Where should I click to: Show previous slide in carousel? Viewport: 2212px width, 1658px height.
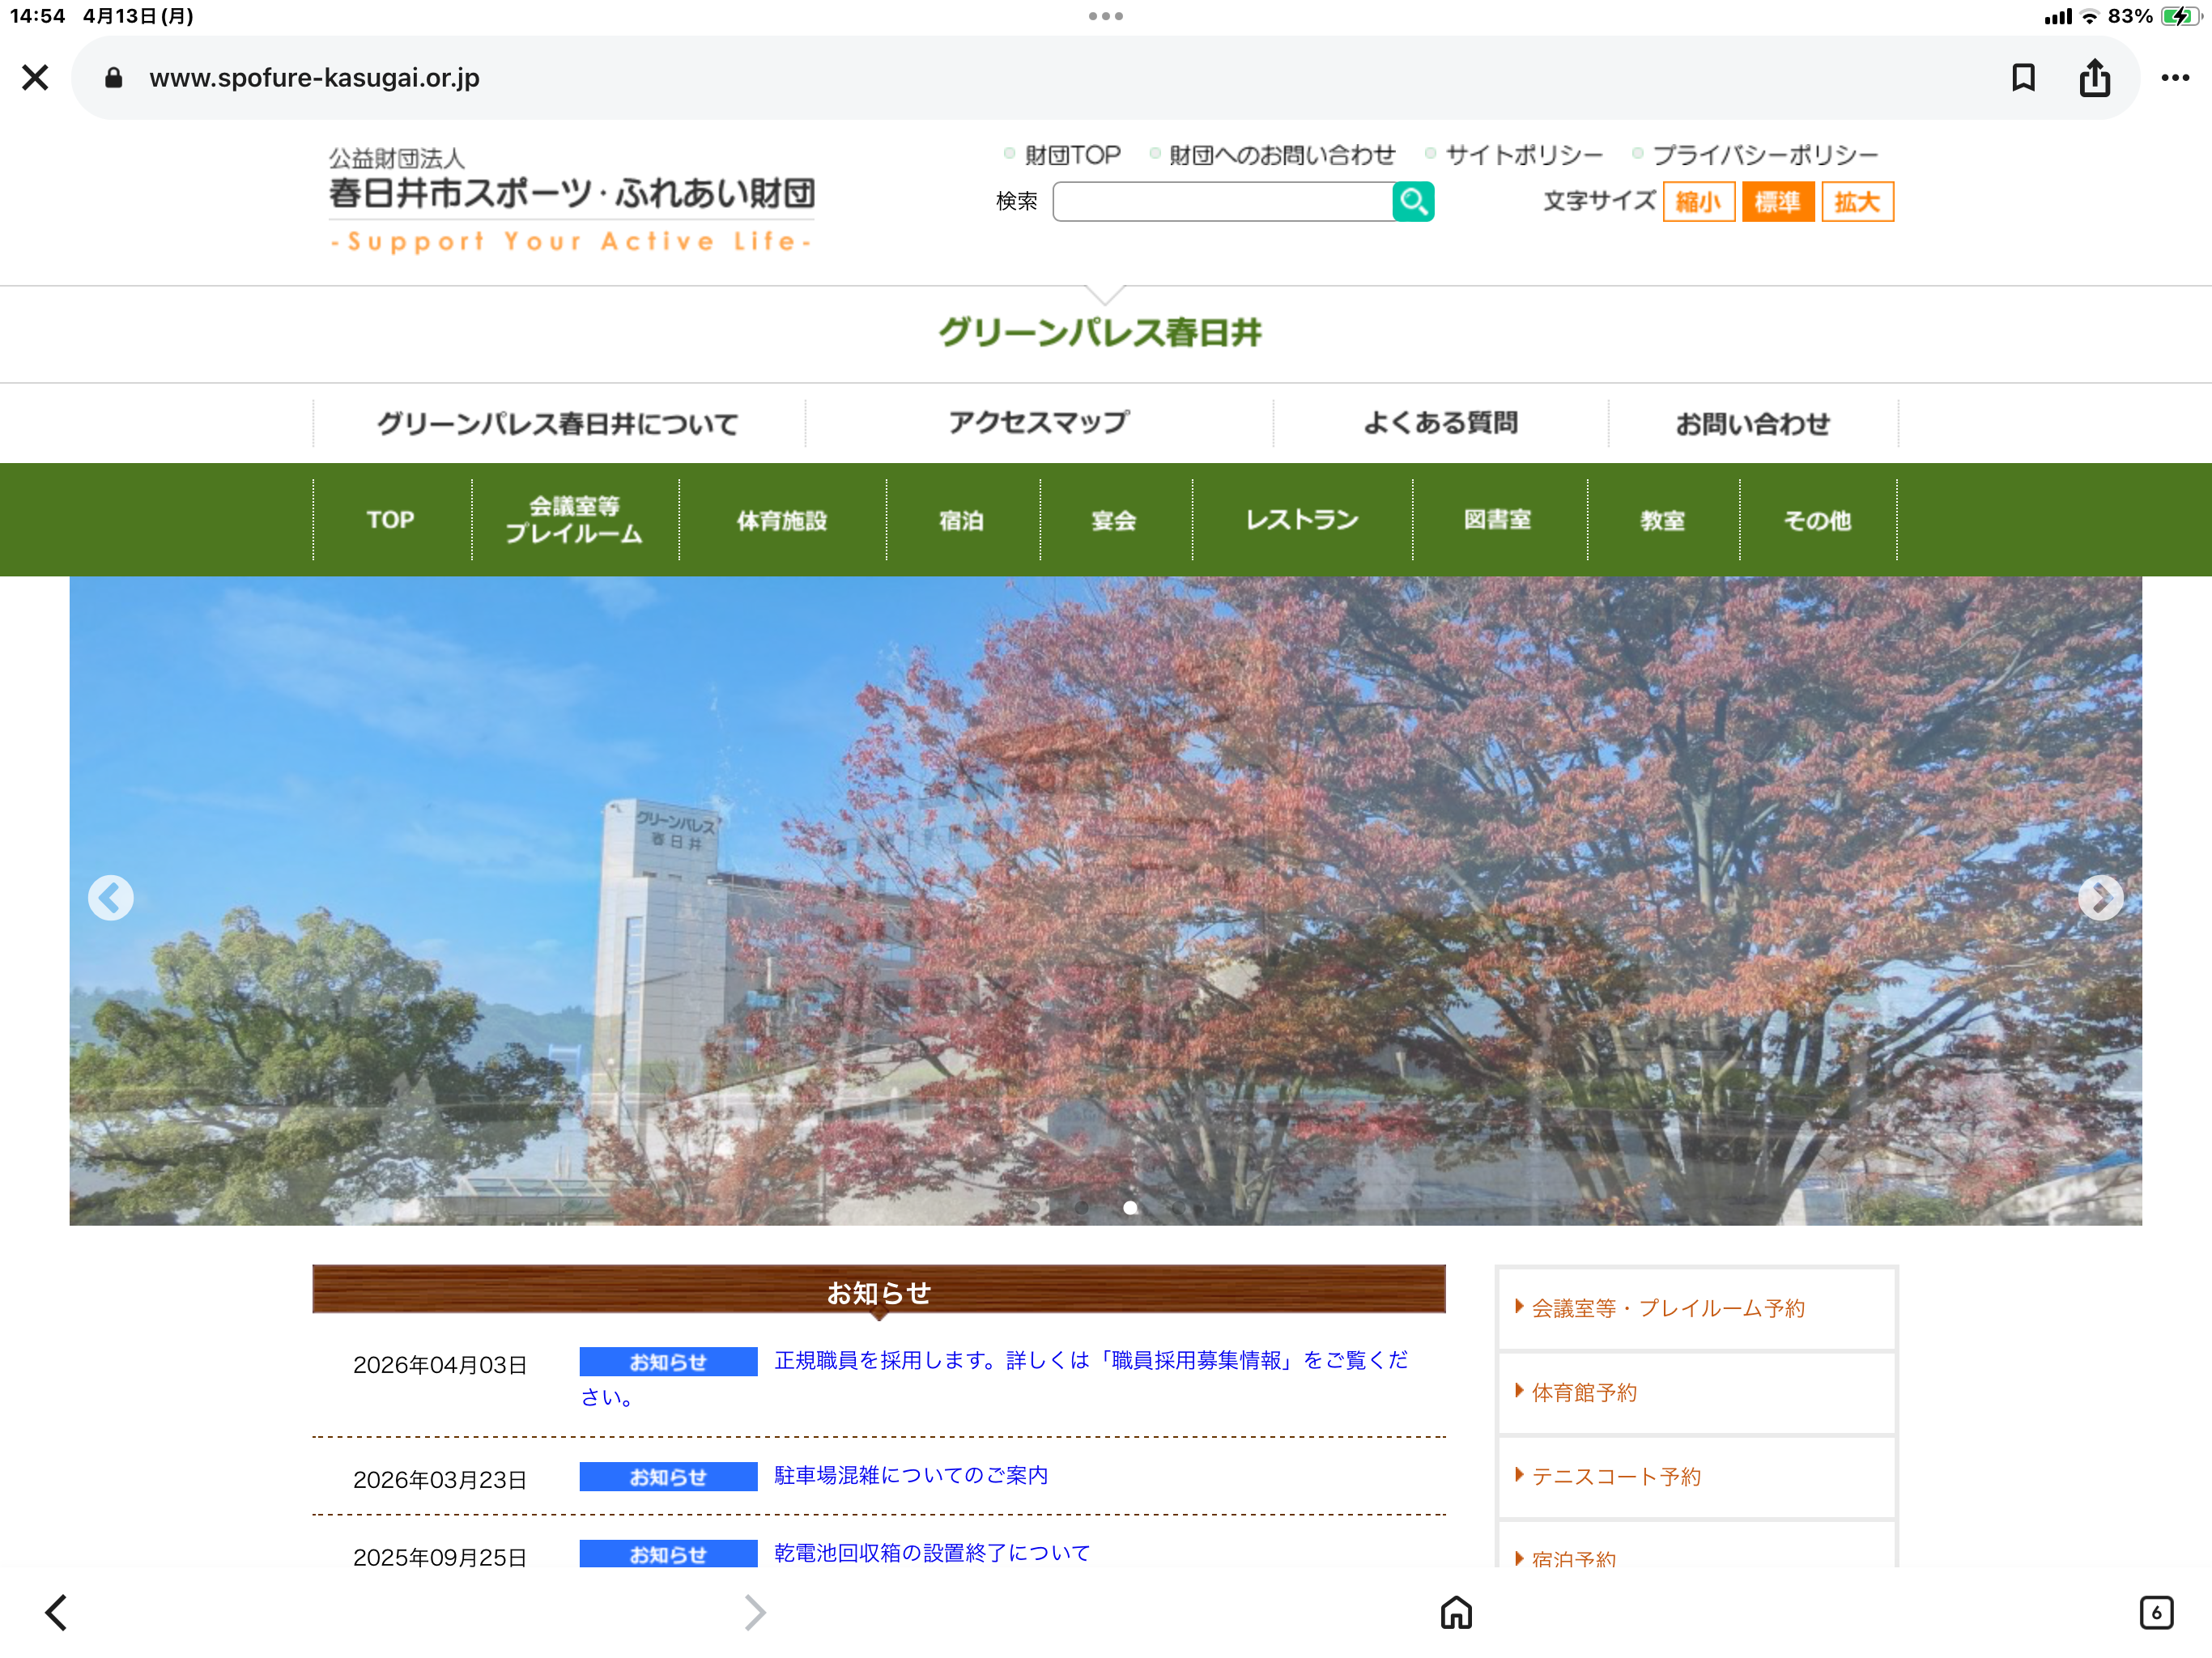point(111,898)
